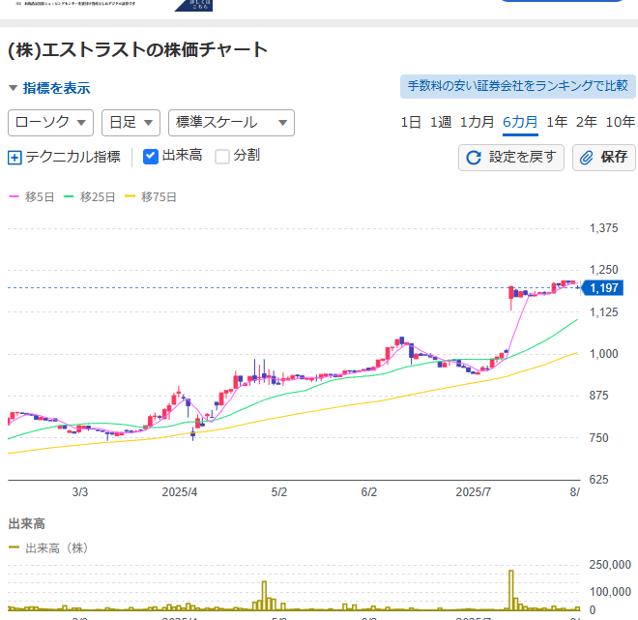
Task: Click the 設定を戻す reset button
Action: (x=511, y=158)
